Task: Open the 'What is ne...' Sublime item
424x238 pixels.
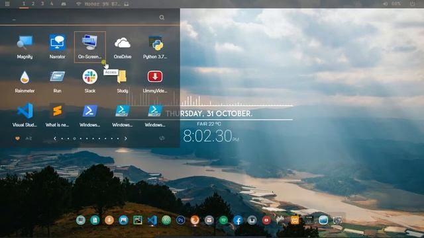Action: click(58, 115)
